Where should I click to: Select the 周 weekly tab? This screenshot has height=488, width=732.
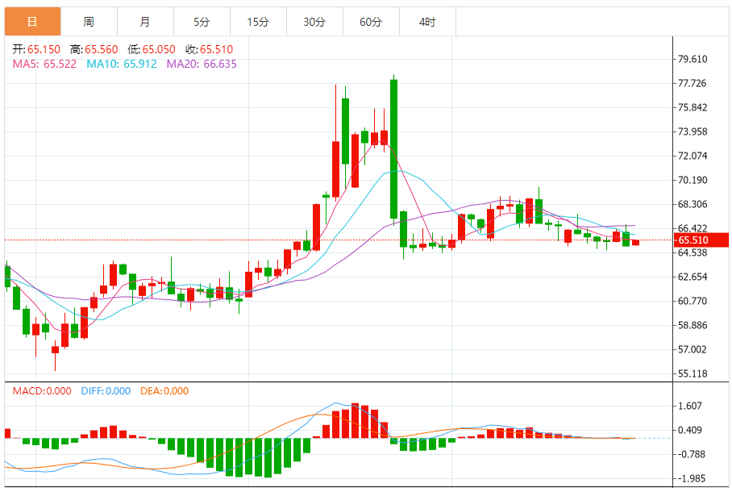coord(89,22)
